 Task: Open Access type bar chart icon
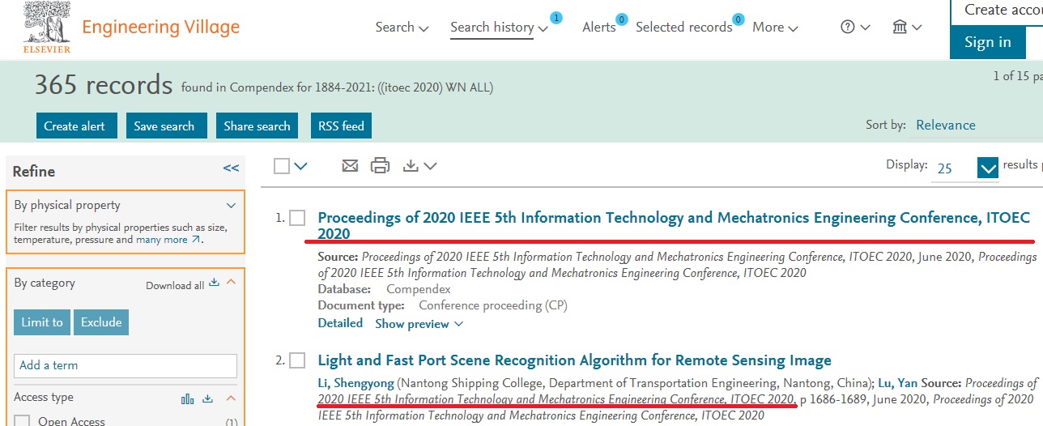click(x=188, y=398)
